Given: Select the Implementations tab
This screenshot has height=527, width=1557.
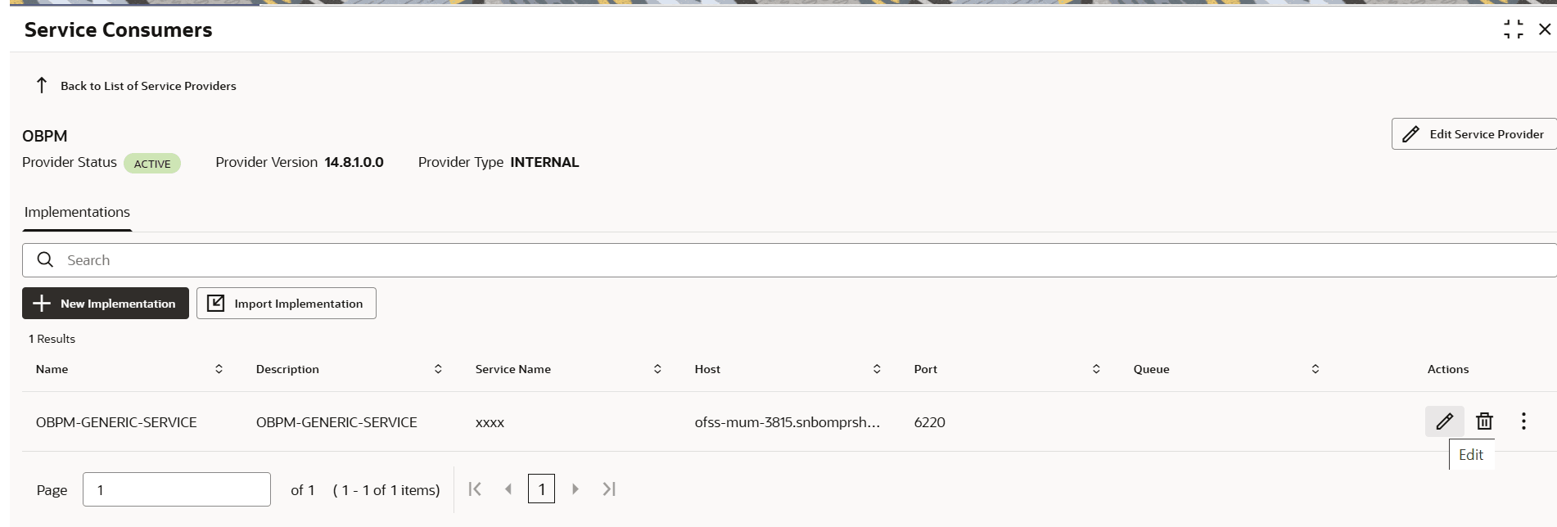Looking at the screenshot, I should [77, 212].
